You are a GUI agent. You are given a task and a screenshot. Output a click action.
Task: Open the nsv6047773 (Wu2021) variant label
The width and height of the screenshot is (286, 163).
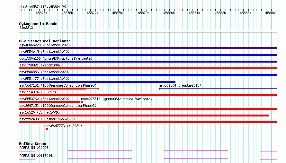[64, 126]
